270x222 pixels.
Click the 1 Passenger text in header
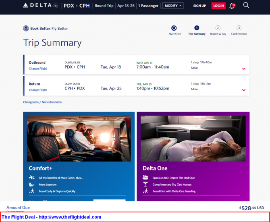[148, 6]
